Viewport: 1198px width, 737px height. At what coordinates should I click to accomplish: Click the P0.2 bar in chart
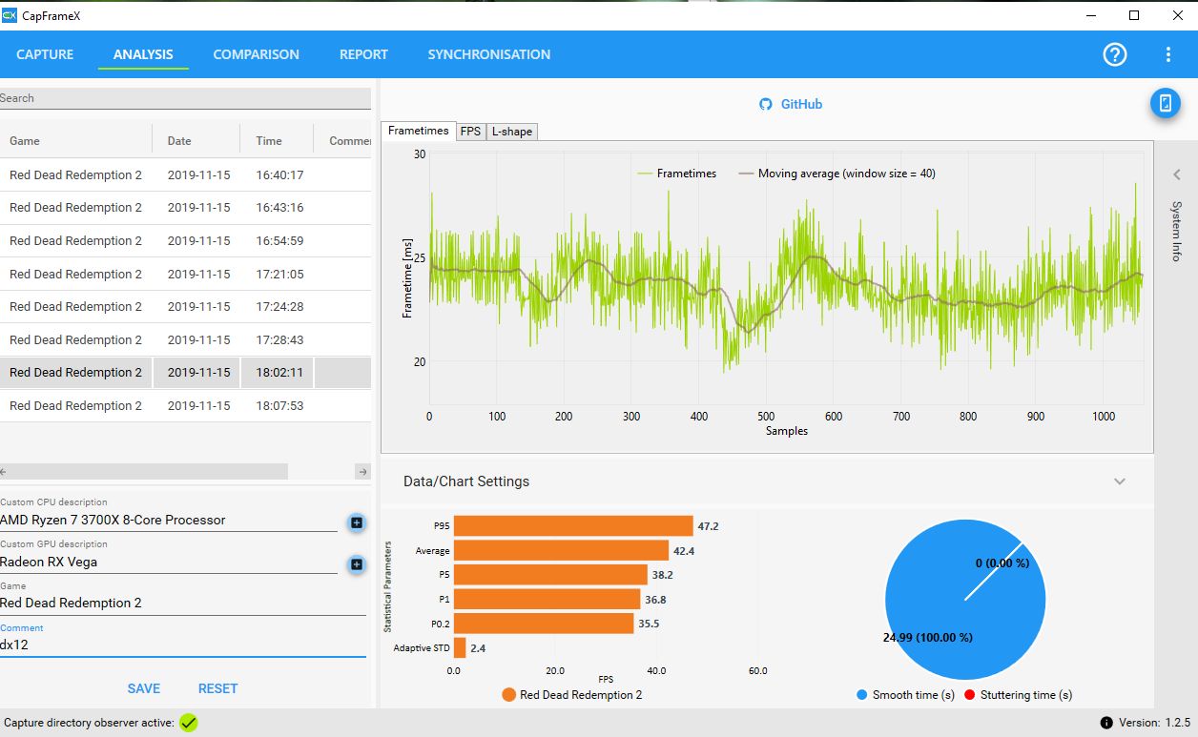coord(544,624)
